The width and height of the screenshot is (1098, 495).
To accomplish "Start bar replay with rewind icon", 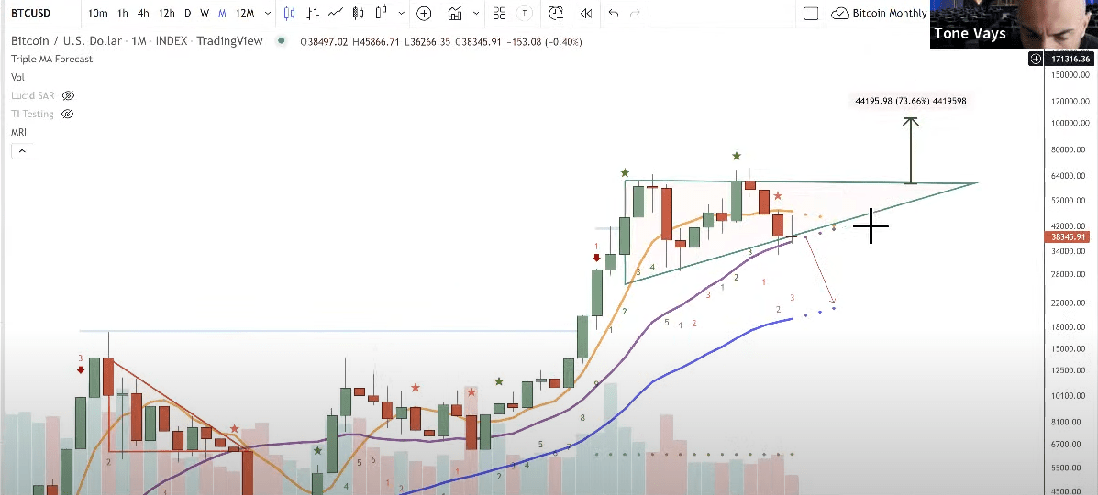I will click(585, 14).
